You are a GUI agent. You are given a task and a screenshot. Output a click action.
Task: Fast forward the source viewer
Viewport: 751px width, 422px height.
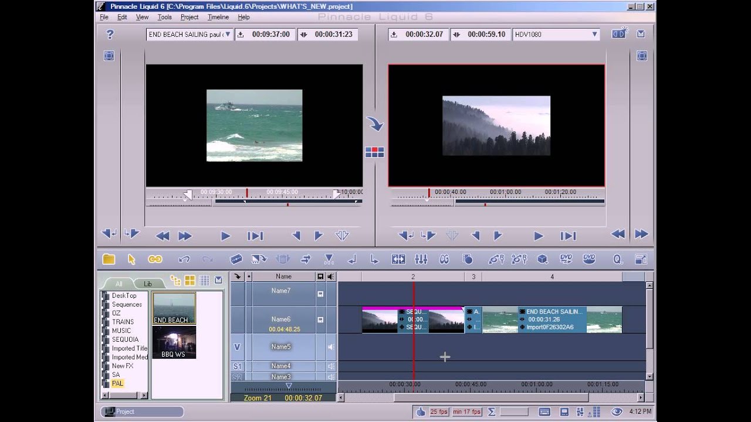[x=185, y=236]
